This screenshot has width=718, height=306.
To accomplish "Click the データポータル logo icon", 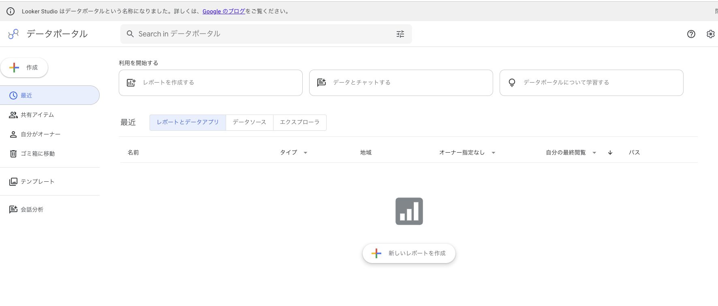I will pos(13,34).
